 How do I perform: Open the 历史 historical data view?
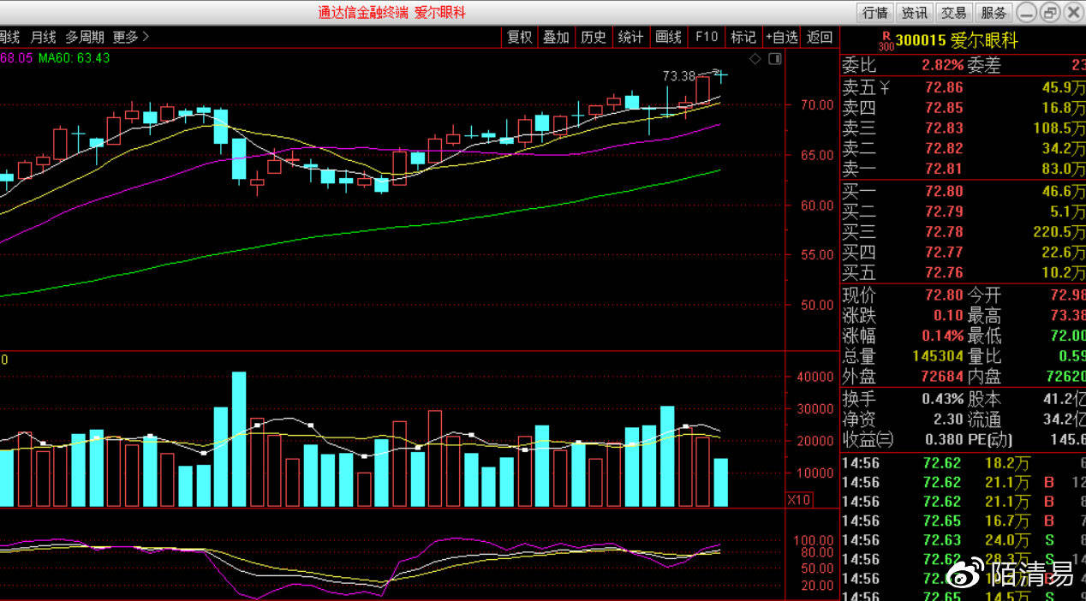click(594, 37)
